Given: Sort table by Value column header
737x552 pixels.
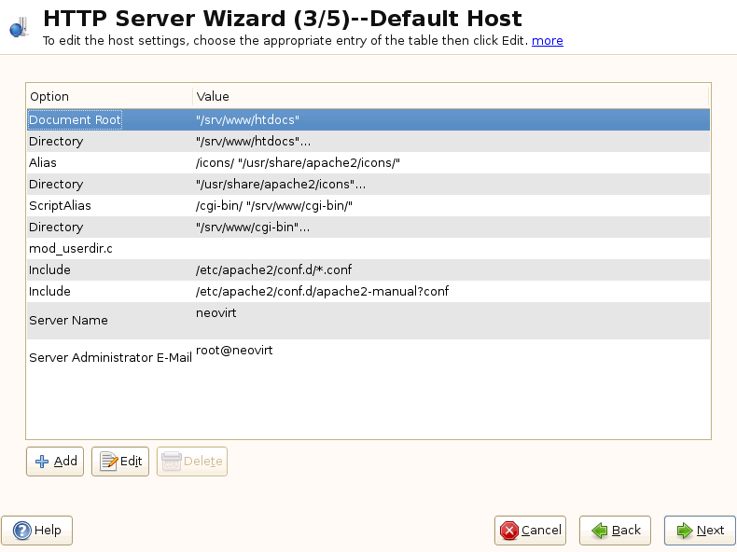Looking at the screenshot, I should (448, 97).
